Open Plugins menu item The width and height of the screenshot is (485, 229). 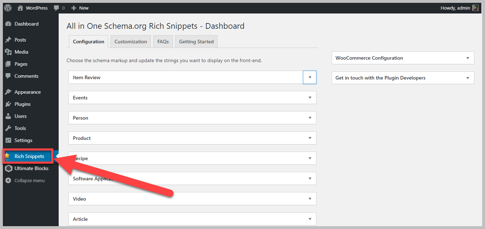[x=22, y=104]
